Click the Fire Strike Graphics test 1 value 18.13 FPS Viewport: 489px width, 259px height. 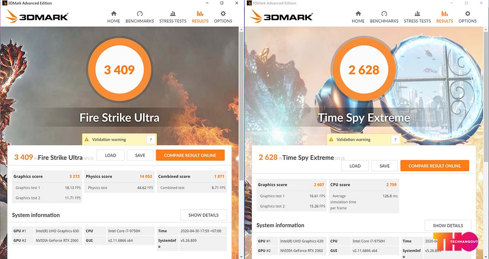[73, 188]
